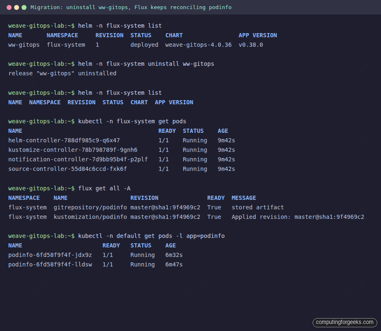Click the '6m32s' age value
The image size is (381, 331).
(174, 255)
